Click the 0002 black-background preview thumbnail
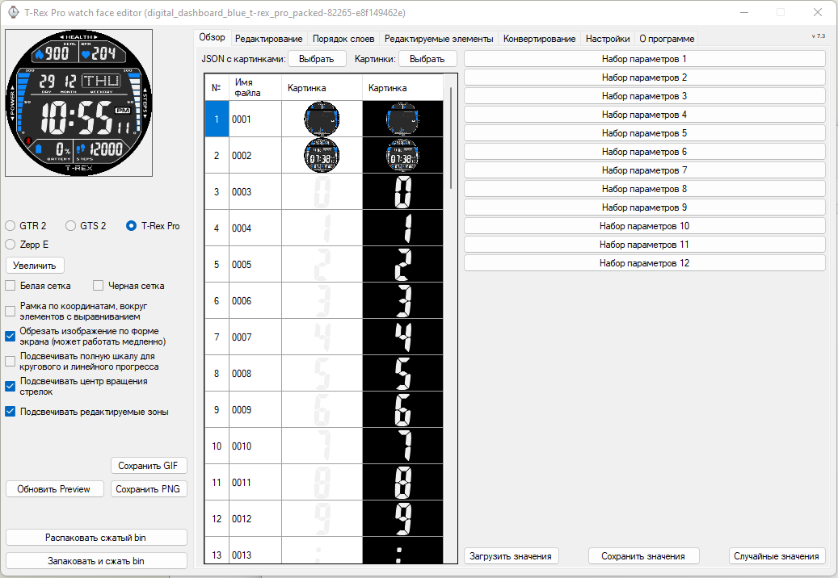Image resolution: width=838 pixels, height=578 pixels. coord(402,155)
